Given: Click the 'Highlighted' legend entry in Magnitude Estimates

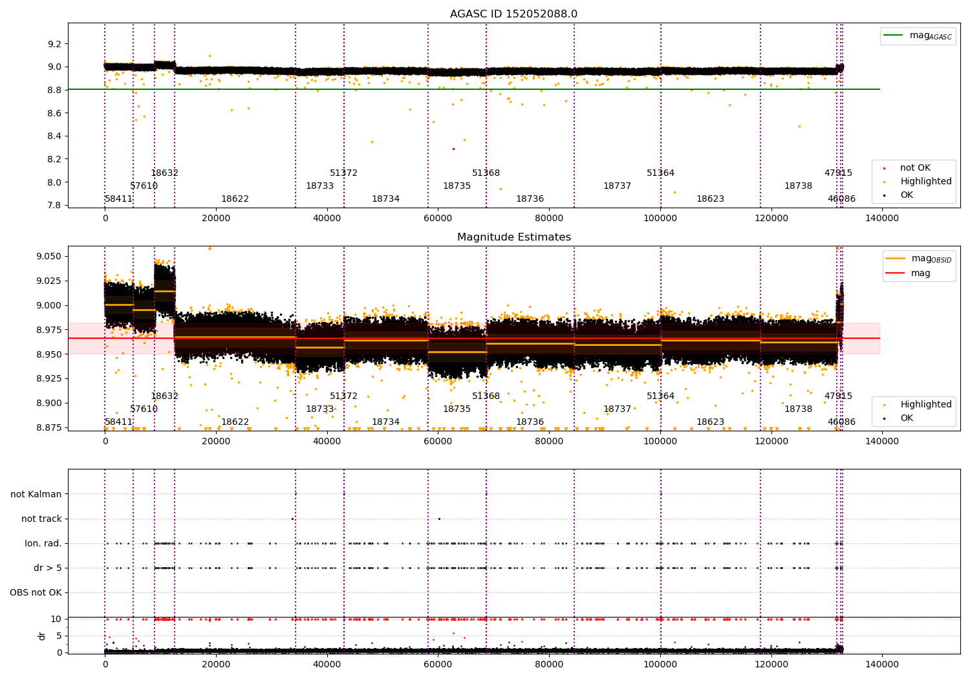Looking at the screenshot, I should pyautogui.click(x=925, y=405).
